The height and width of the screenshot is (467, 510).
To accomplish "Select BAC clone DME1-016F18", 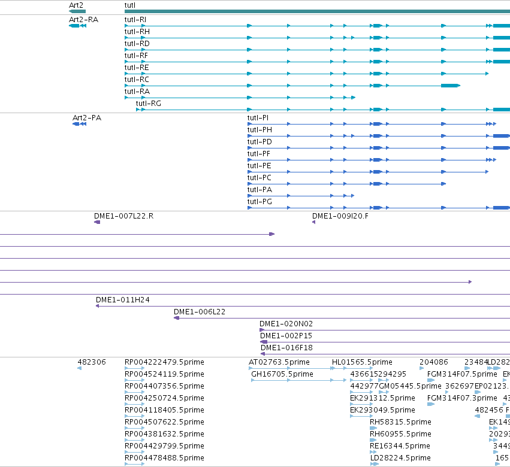I will click(286, 348).
